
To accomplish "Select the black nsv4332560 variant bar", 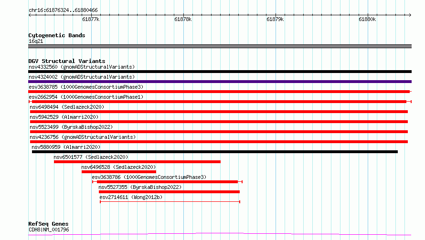I will click(220, 72).
